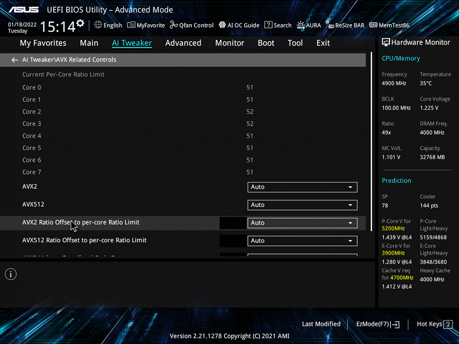Click the Current Per-Core Ratio Limit heading

click(63, 75)
